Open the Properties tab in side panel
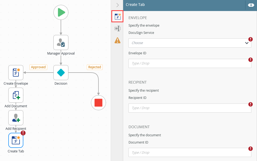The image size is (257, 161). pos(117,28)
